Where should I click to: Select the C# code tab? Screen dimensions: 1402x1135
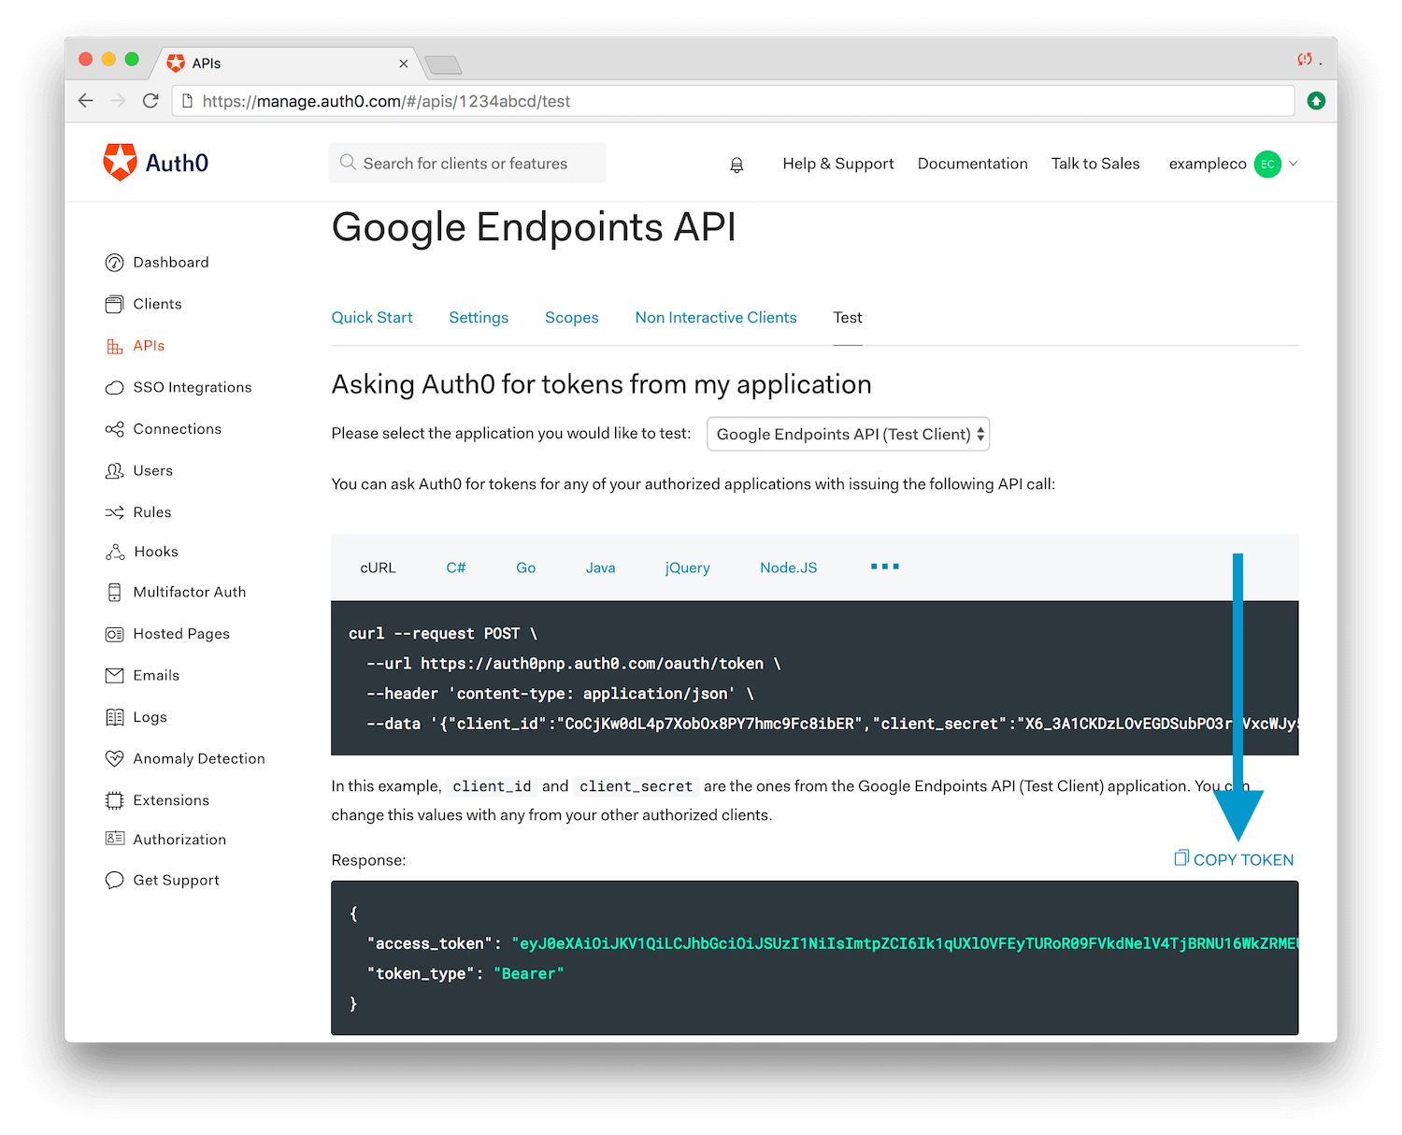456,567
